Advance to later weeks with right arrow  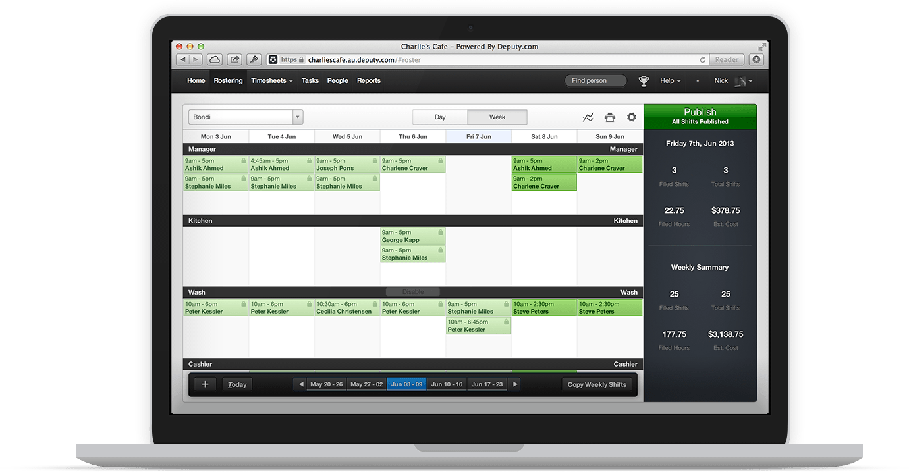(x=515, y=384)
